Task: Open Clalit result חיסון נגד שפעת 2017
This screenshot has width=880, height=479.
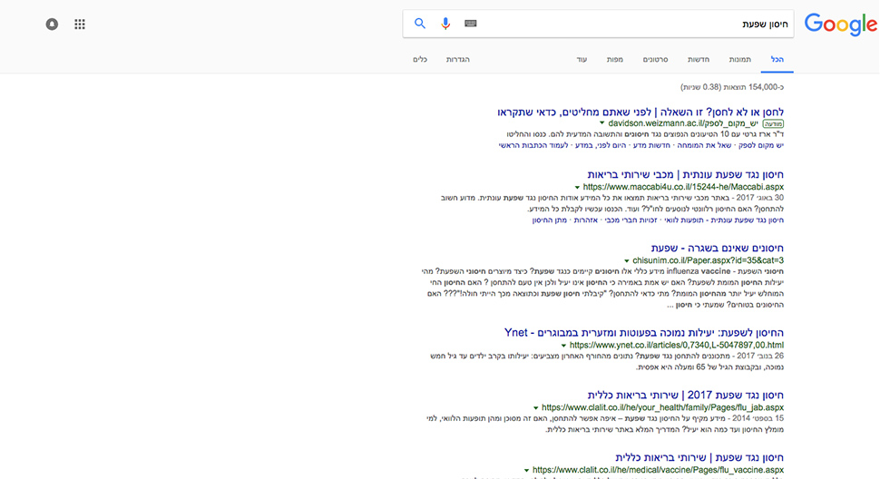Action: click(x=686, y=395)
